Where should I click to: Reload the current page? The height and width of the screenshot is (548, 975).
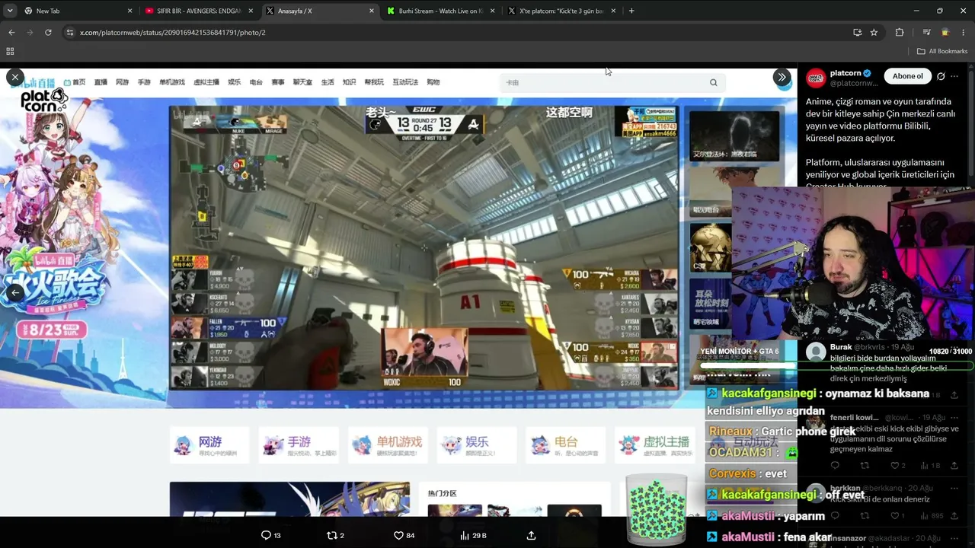pos(48,32)
